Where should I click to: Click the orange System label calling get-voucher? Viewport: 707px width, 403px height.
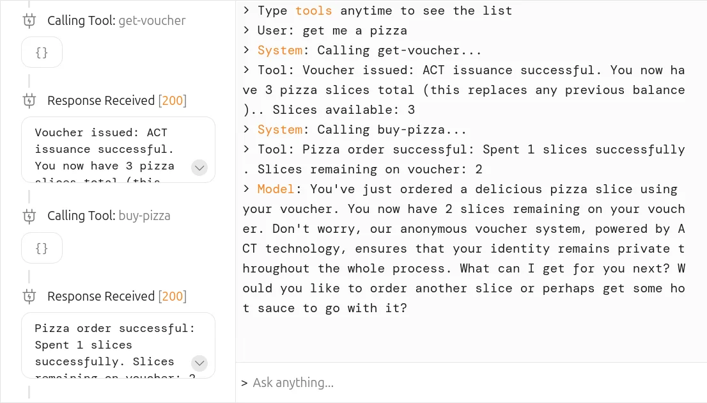click(x=279, y=50)
